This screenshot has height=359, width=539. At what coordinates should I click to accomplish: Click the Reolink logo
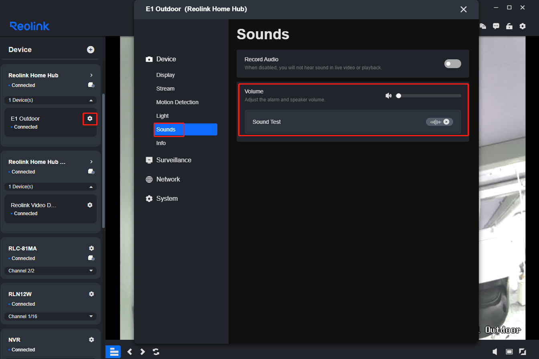coord(30,26)
